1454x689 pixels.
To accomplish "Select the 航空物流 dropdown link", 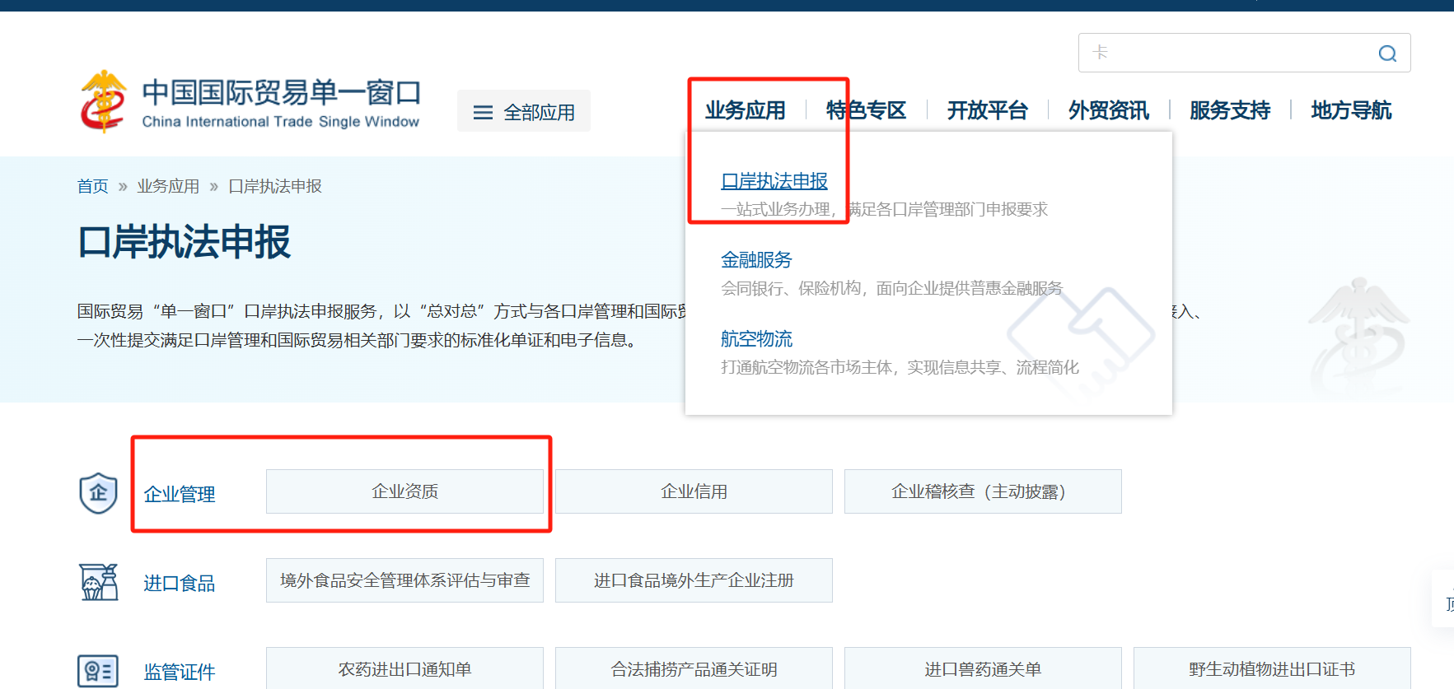I will pyautogui.click(x=755, y=339).
